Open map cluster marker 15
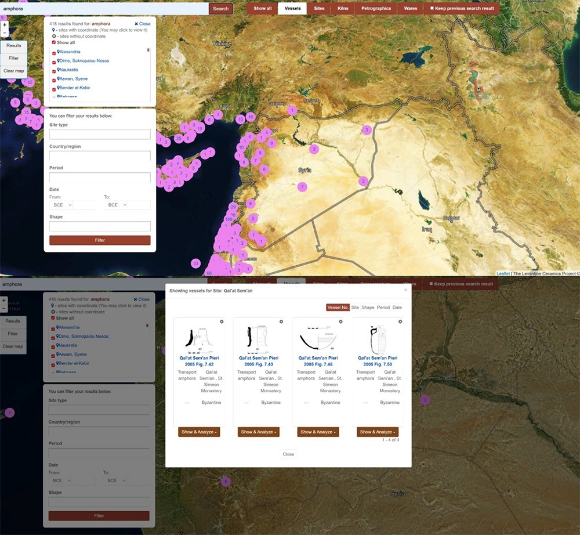Image resolution: width=580 pixels, height=535 pixels. pyautogui.click(x=26, y=112)
